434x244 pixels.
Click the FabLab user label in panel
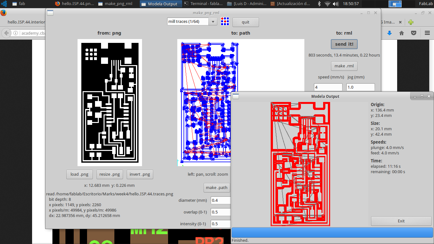tap(425, 4)
